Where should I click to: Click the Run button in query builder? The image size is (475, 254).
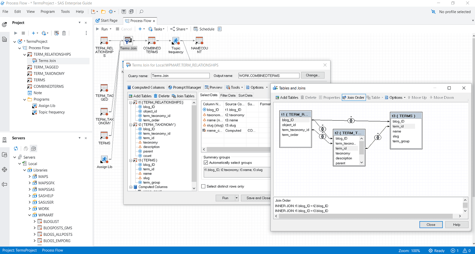pos(225,198)
